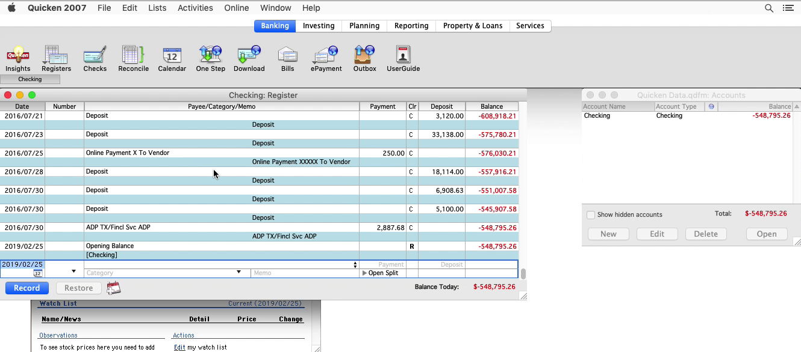Switch to the Investing tab

tap(319, 26)
